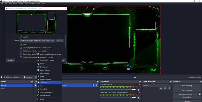Open the Profile menu
Screen dimensions: 202x102
point(21,4)
